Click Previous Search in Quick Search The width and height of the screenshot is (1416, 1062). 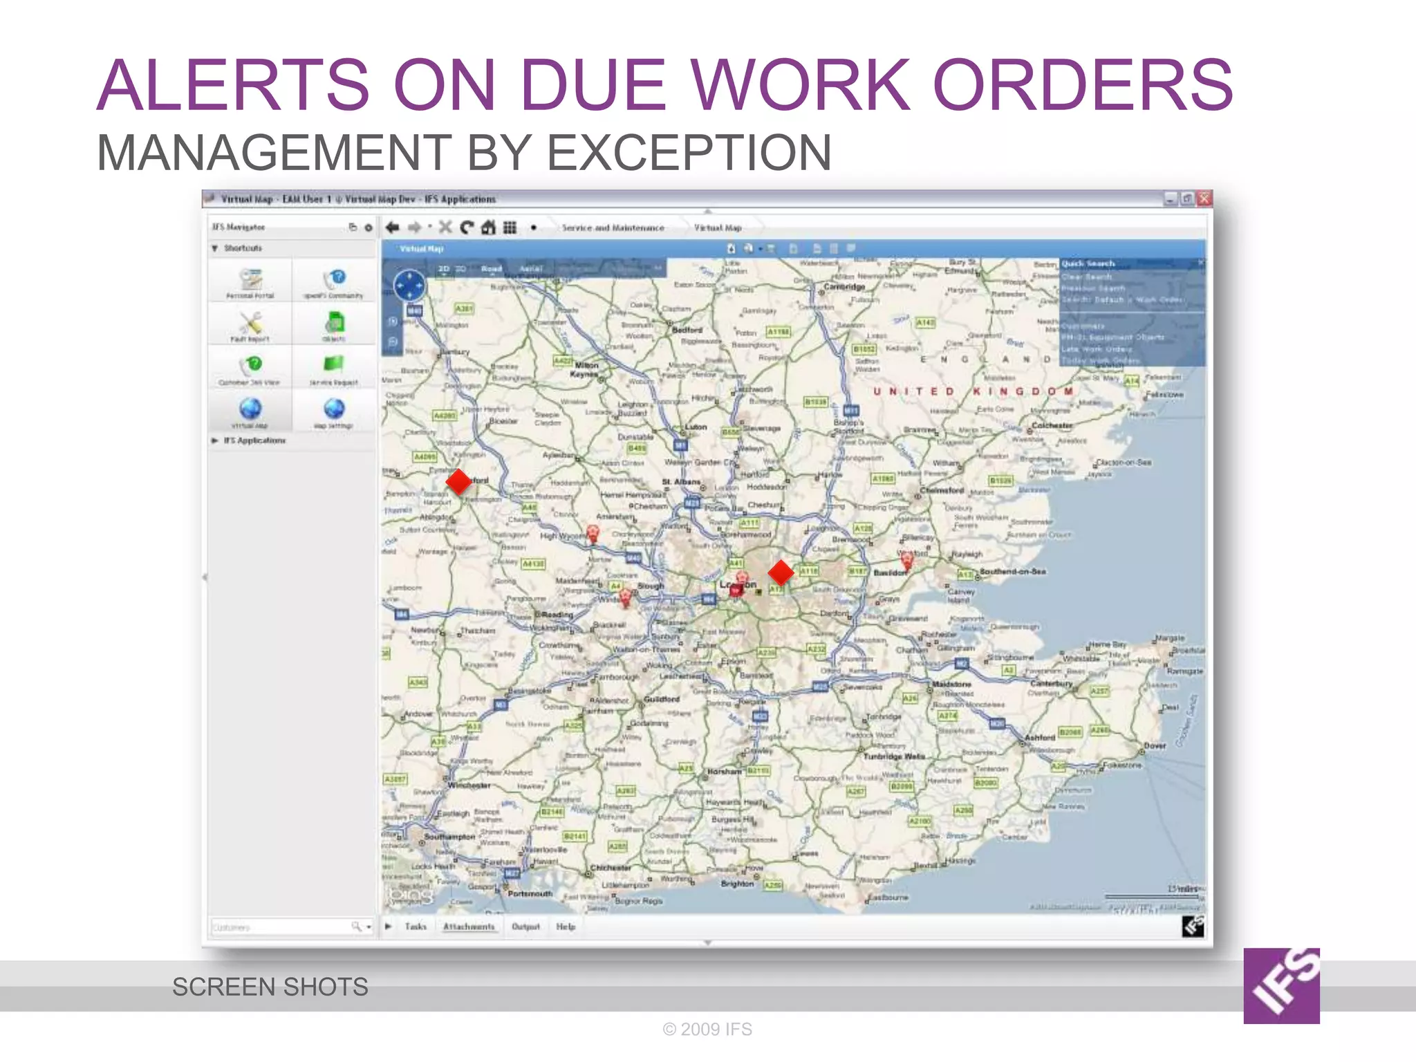1093,288
